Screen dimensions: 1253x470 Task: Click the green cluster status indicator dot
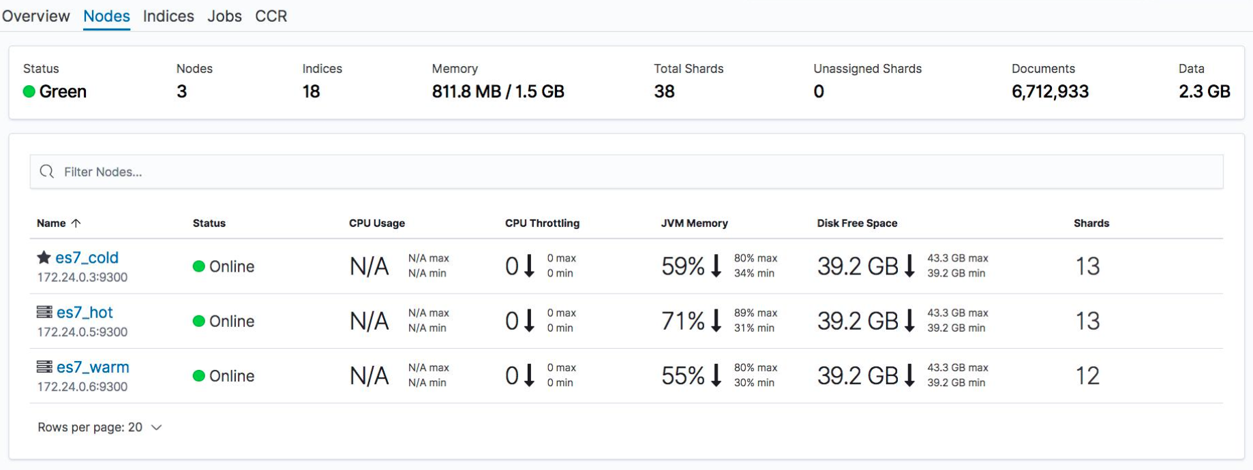[29, 91]
